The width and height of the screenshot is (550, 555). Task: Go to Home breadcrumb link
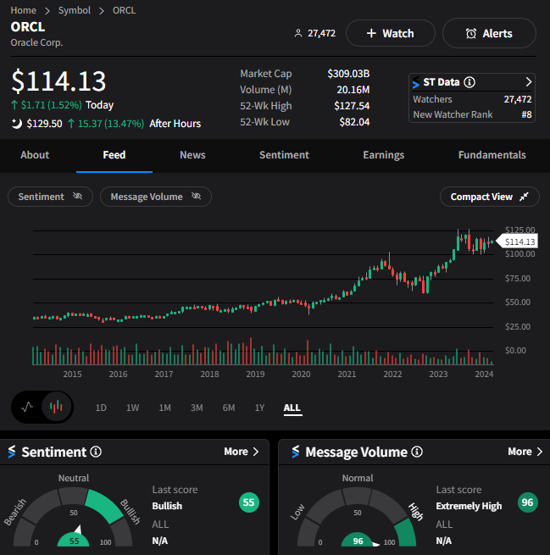coord(24,11)
